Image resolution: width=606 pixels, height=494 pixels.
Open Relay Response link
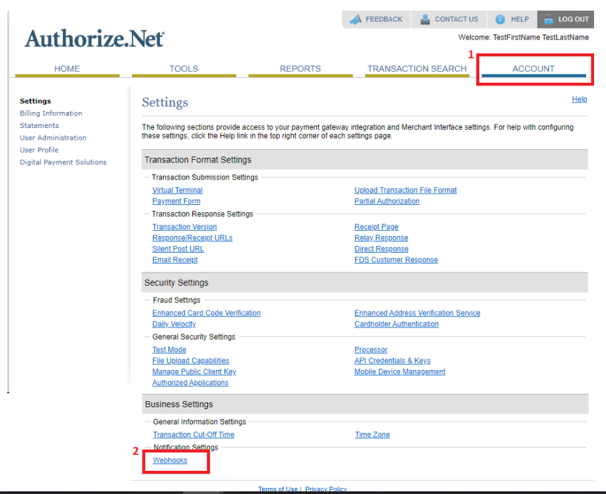point(381,238)
